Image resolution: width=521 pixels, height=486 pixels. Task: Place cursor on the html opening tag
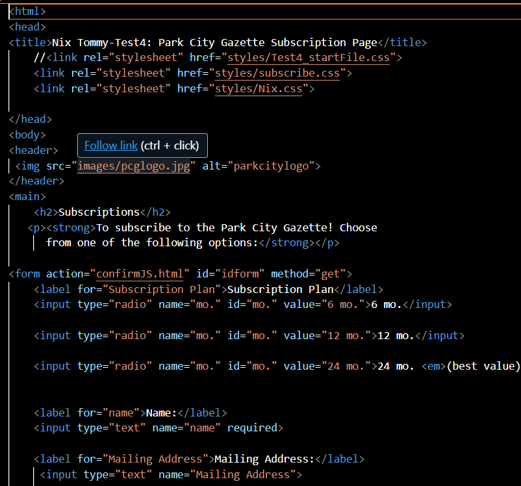pyautogui.click(x=26, y=11)
